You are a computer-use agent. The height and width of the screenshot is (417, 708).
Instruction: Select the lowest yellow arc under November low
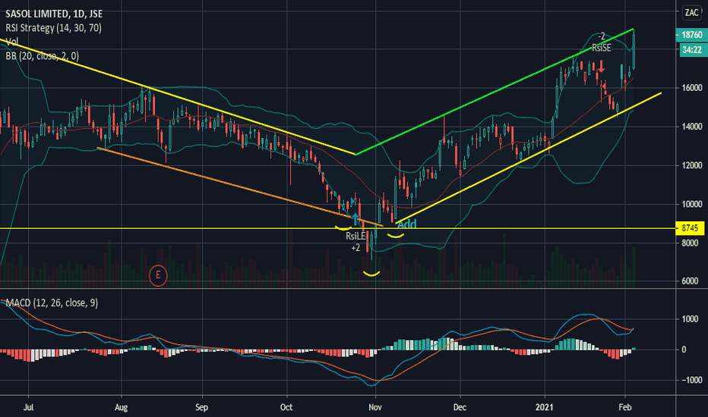pyautogui.click(x=372, y=273)
